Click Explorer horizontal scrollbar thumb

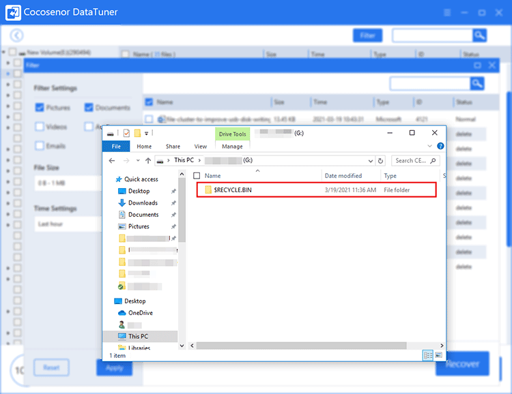coord(302,346)
